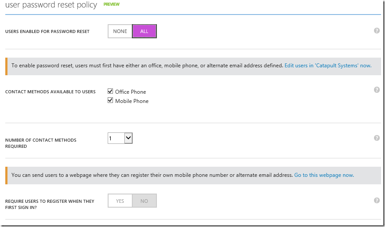Choose YES for require users to register
Screen dimensions: 385x227
120,201
